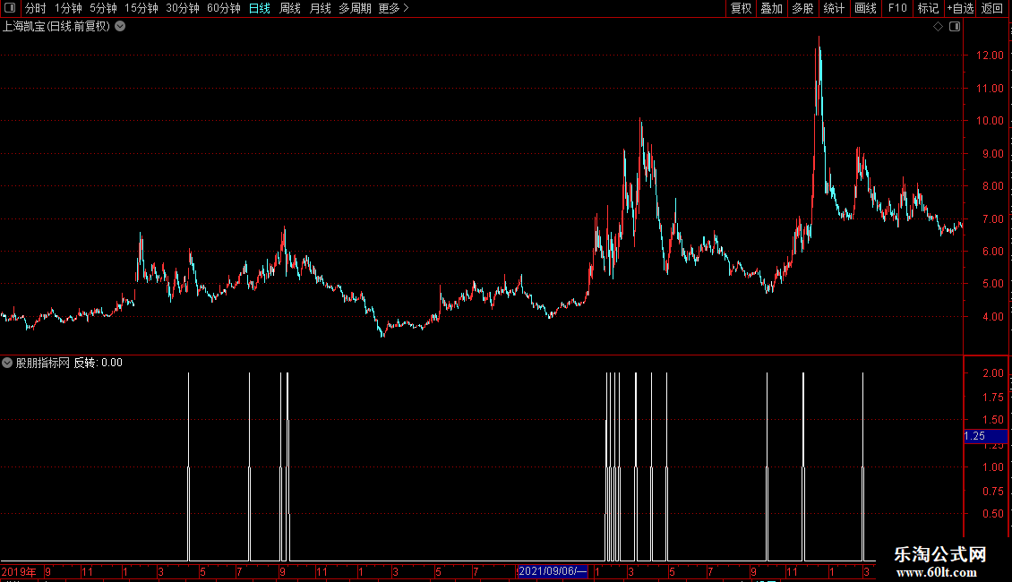Activate the 画线 drawing tool

(865, 8)
